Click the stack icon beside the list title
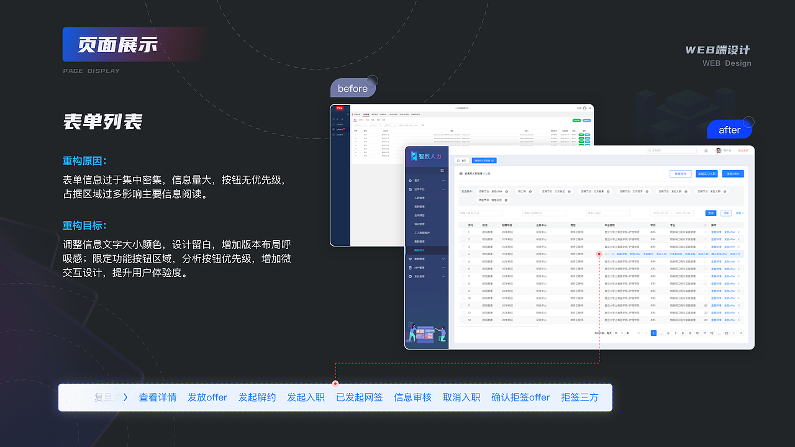 click(461, 174)
